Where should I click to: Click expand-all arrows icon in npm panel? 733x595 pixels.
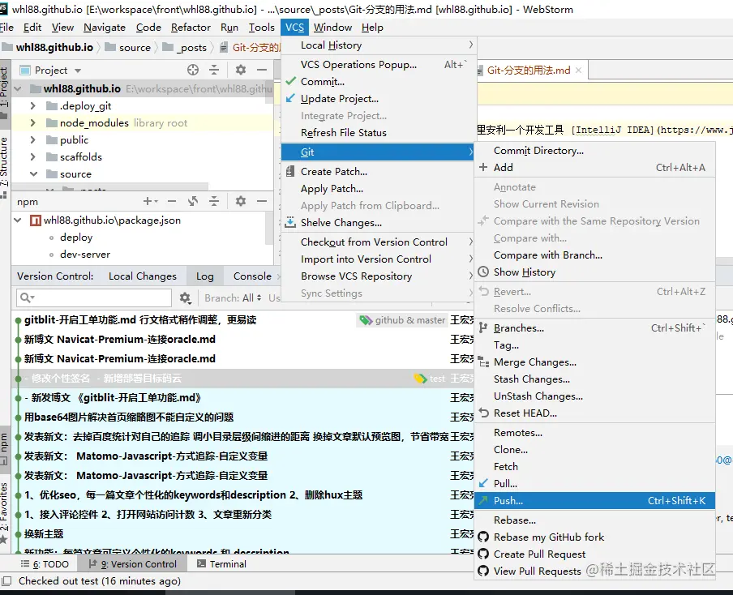193,202
